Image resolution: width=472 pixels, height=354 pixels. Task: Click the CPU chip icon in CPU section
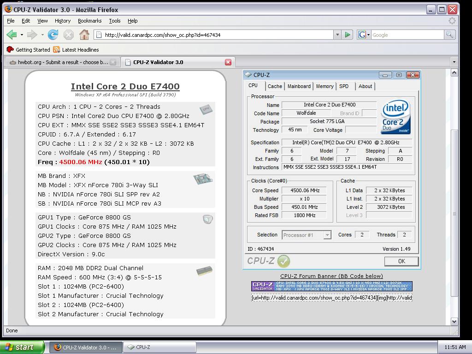(206, 109)
